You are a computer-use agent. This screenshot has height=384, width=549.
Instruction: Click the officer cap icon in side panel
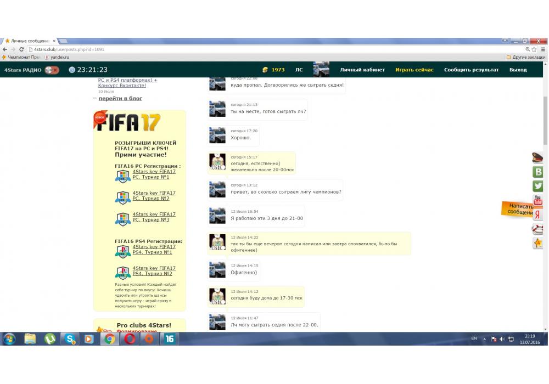(537, 157)
